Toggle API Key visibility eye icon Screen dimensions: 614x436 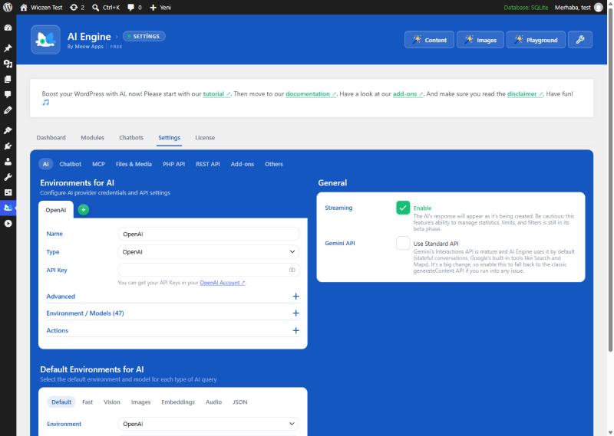click(292, 270)
